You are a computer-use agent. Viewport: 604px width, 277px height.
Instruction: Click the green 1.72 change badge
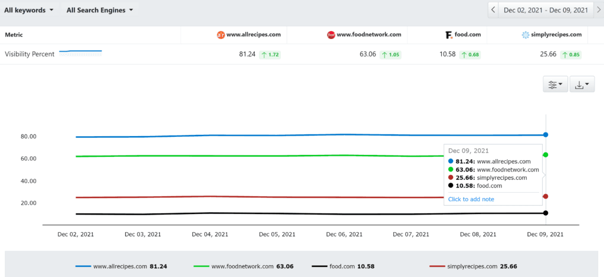(270, 55)
